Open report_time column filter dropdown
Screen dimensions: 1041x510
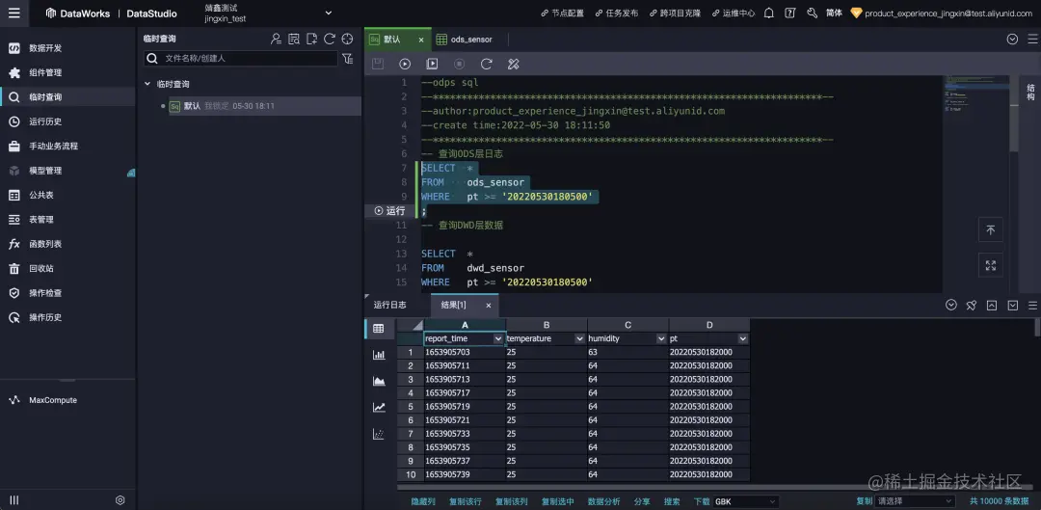tap(498, 338)
